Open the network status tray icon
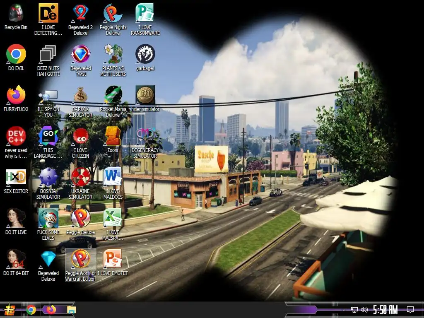424x318 pixels. (354, 310)
